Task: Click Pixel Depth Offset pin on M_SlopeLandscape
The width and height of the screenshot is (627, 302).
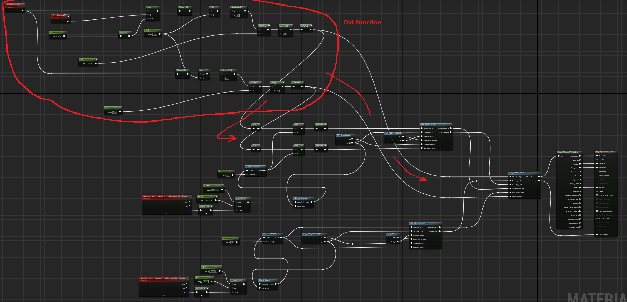Action: [597, 219]
